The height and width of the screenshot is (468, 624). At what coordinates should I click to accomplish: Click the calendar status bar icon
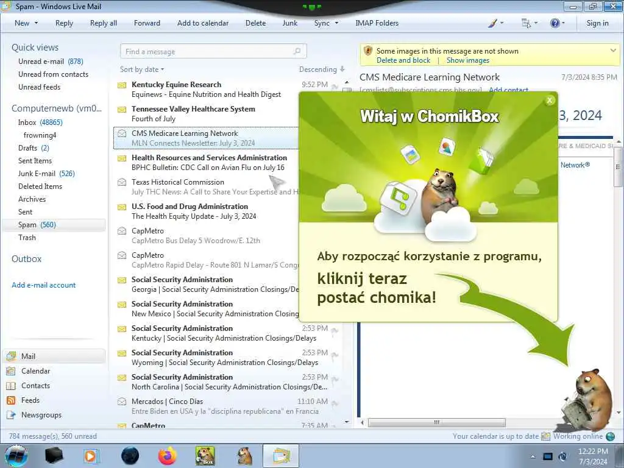[x=545, y=436]
